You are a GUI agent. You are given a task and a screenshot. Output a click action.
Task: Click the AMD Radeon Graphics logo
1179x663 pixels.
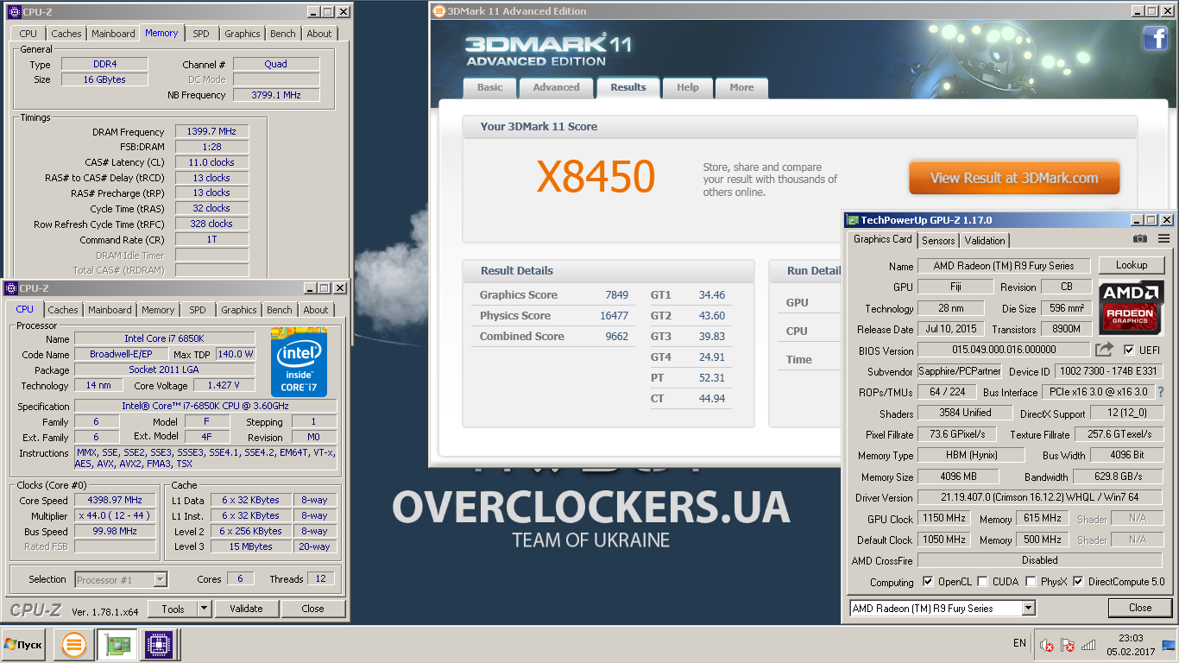(x=1131, y=308)
